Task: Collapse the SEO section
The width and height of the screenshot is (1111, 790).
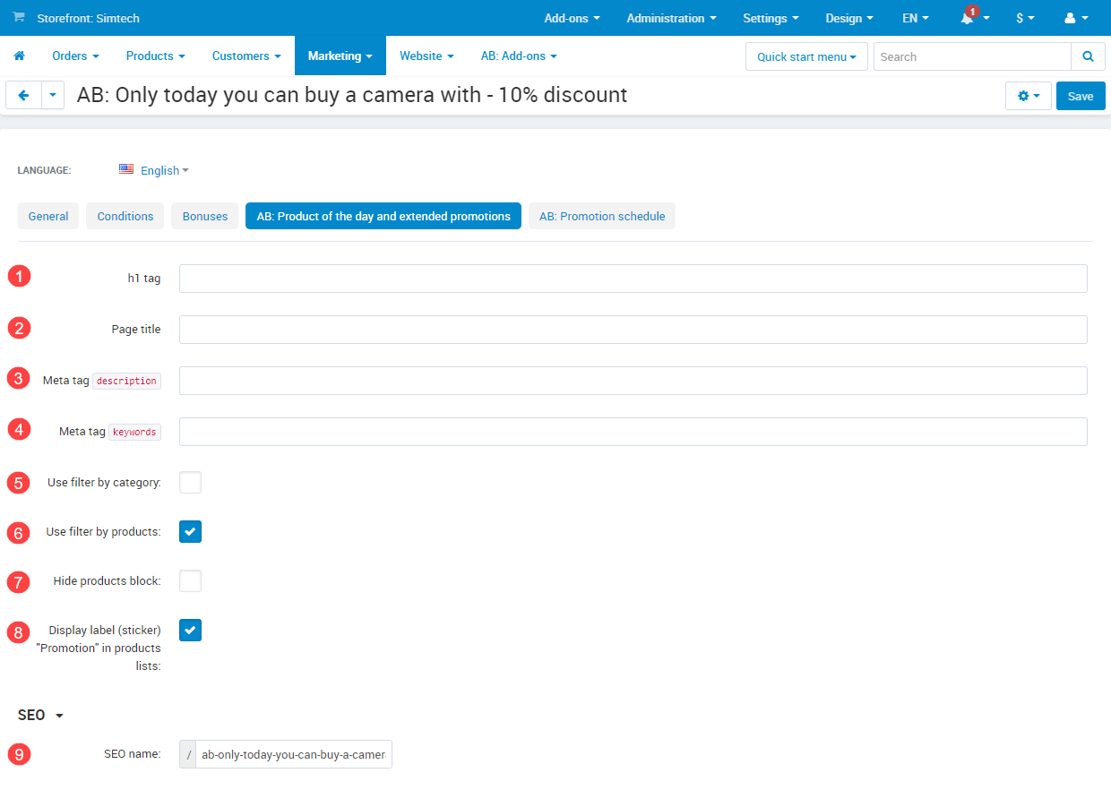Action: pos(40,716)
